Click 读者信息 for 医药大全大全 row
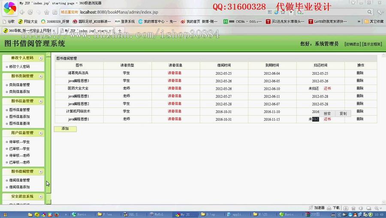 (175, 88)
